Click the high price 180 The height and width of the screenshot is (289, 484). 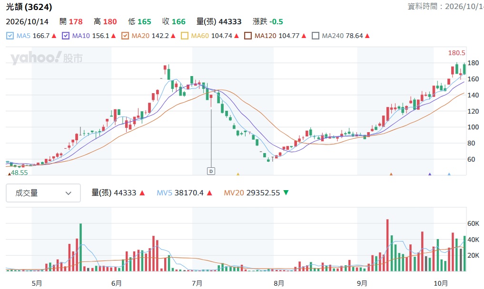click(x=110, y=21)
